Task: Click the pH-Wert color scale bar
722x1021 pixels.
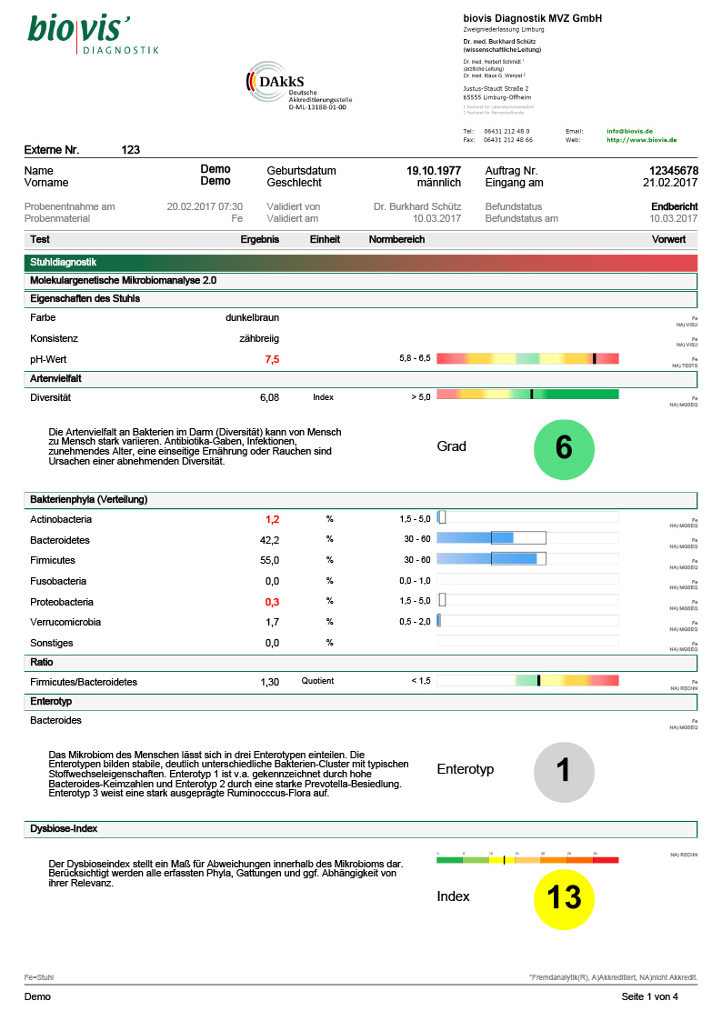Action: click(527, 358)
